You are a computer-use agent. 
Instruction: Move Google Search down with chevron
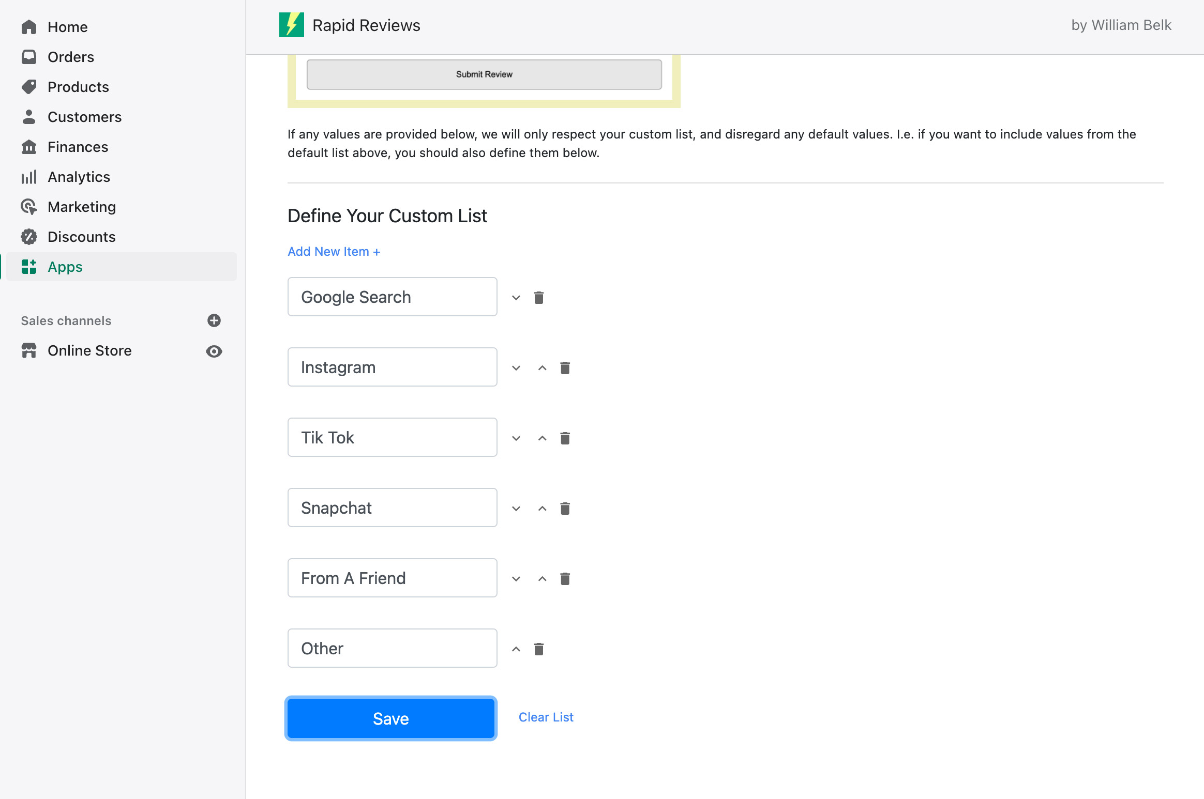pos(516,298)
